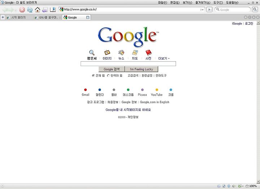Click the browser toolbar Google search field
260x189 pixels.
(233, 10)
